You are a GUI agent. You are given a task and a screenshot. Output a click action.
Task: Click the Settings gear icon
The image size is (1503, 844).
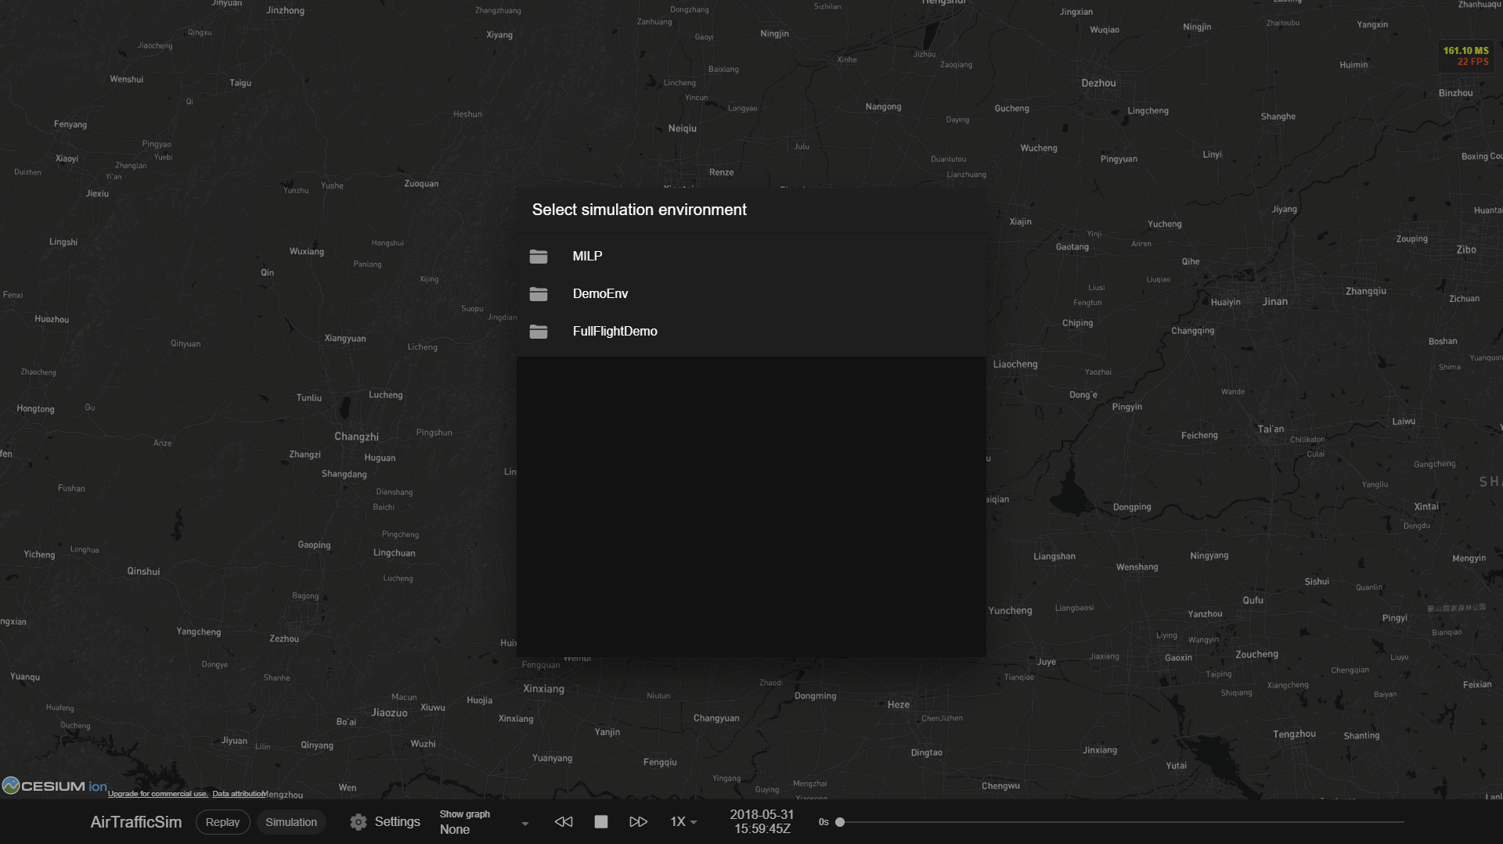[x=358, y=822]
